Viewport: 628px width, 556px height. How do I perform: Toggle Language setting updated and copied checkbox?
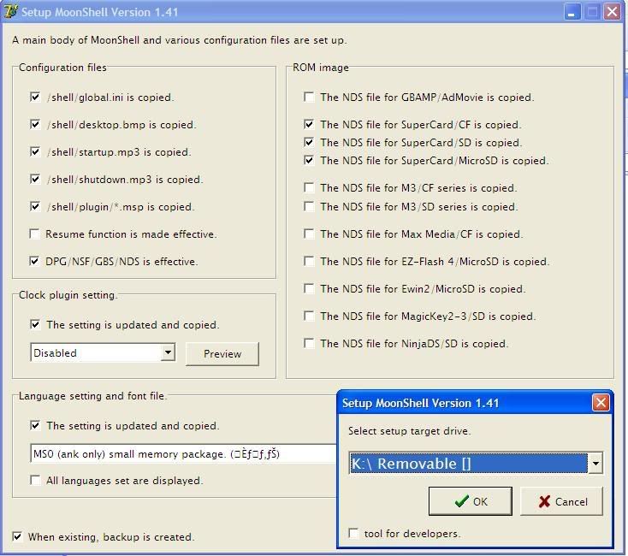pos(35,425)
